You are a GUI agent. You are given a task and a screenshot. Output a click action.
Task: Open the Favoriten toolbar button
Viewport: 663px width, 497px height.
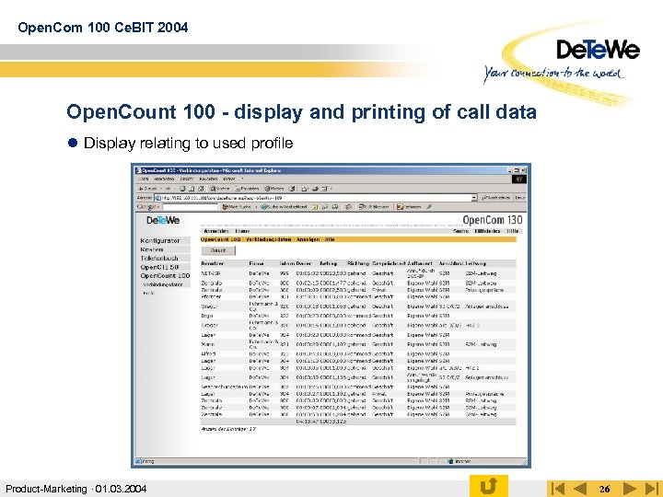pyautogui.click(x=247, y=189)
